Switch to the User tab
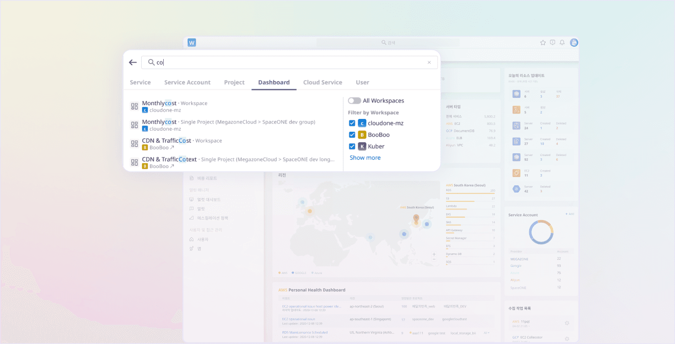Screen dimensions: 675x344 coord(362,82)
